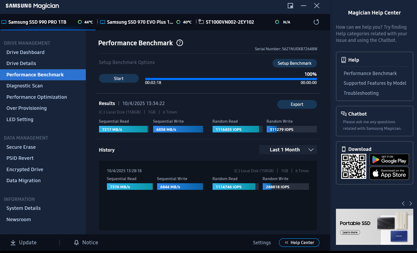Go to Performance Optimization
Screen dimensions: 417x253
click(37, 97)
